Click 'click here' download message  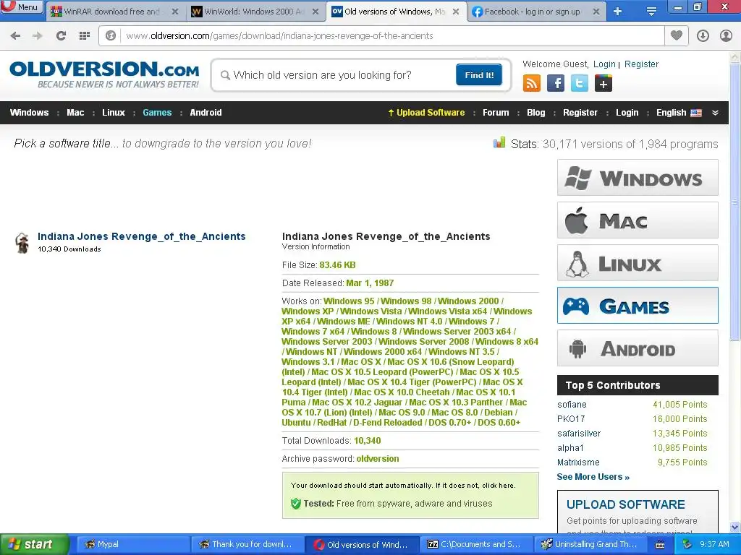click(499, 485)
